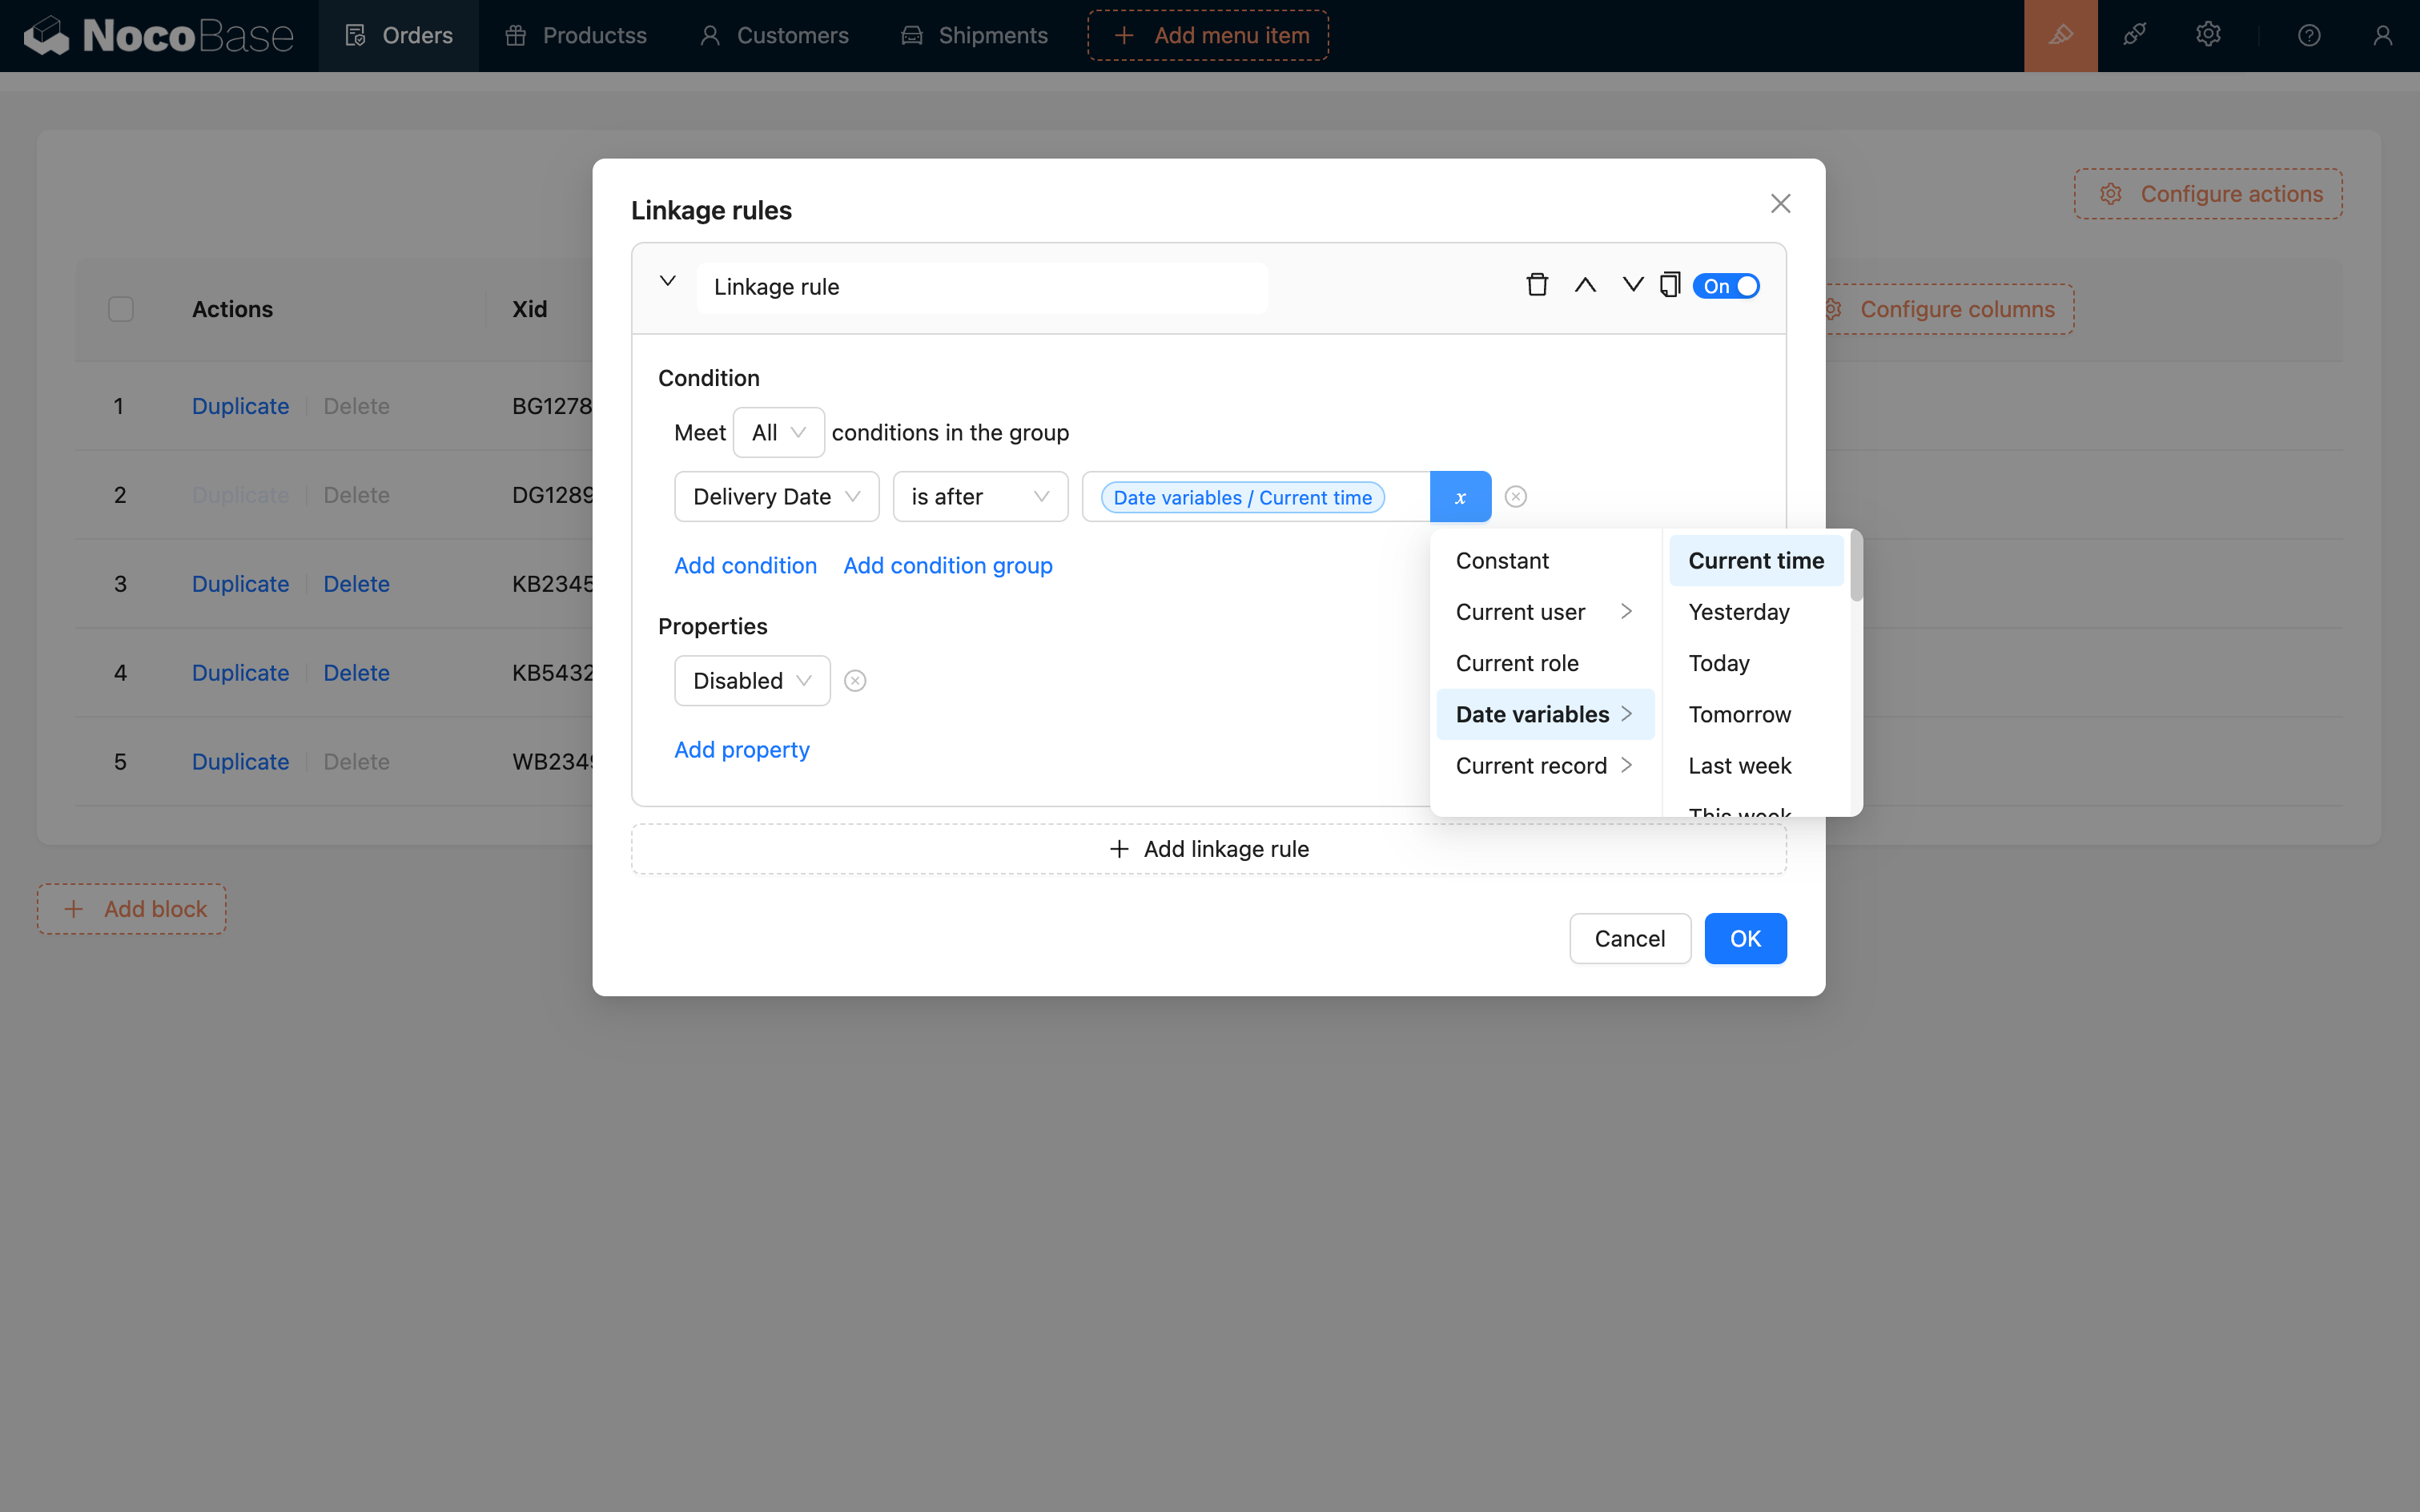Select Yesterday from date variables
This screenshot has width=2420, height=1512.
pyautogui.click(x=1739, y=612)
